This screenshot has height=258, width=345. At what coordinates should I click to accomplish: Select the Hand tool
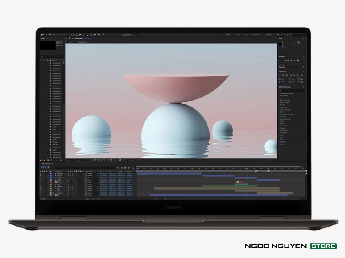click(50, 34)
